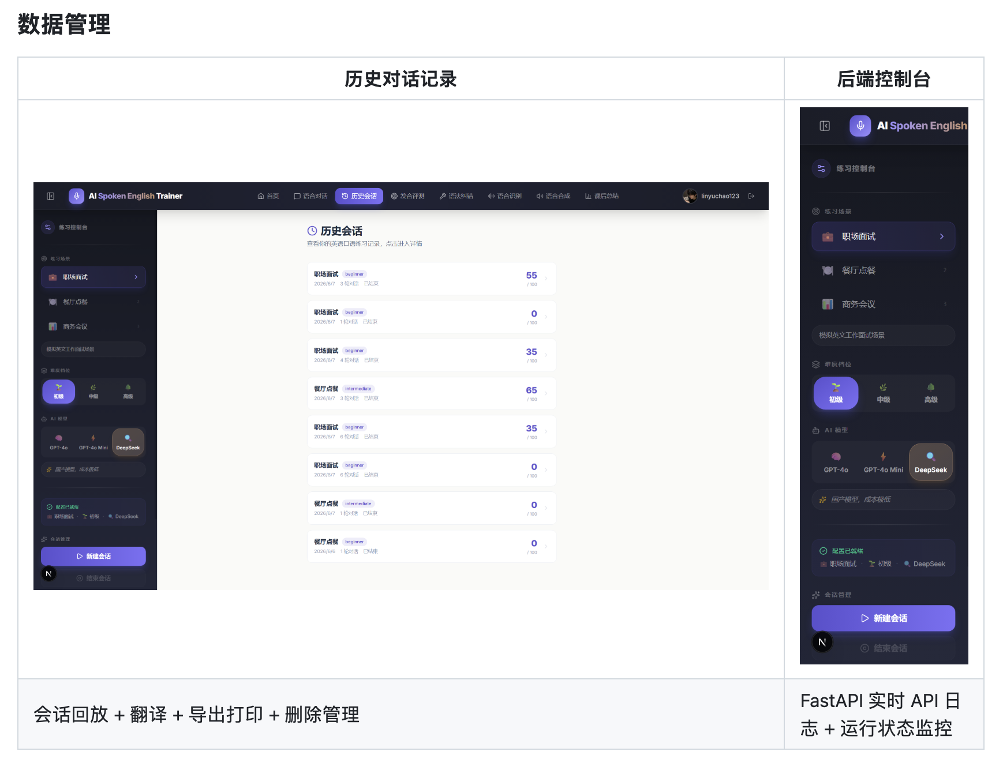
Task: Click 练习控制台 sliders icon in 后端控制台 screenshot
Action: [821, 168]
